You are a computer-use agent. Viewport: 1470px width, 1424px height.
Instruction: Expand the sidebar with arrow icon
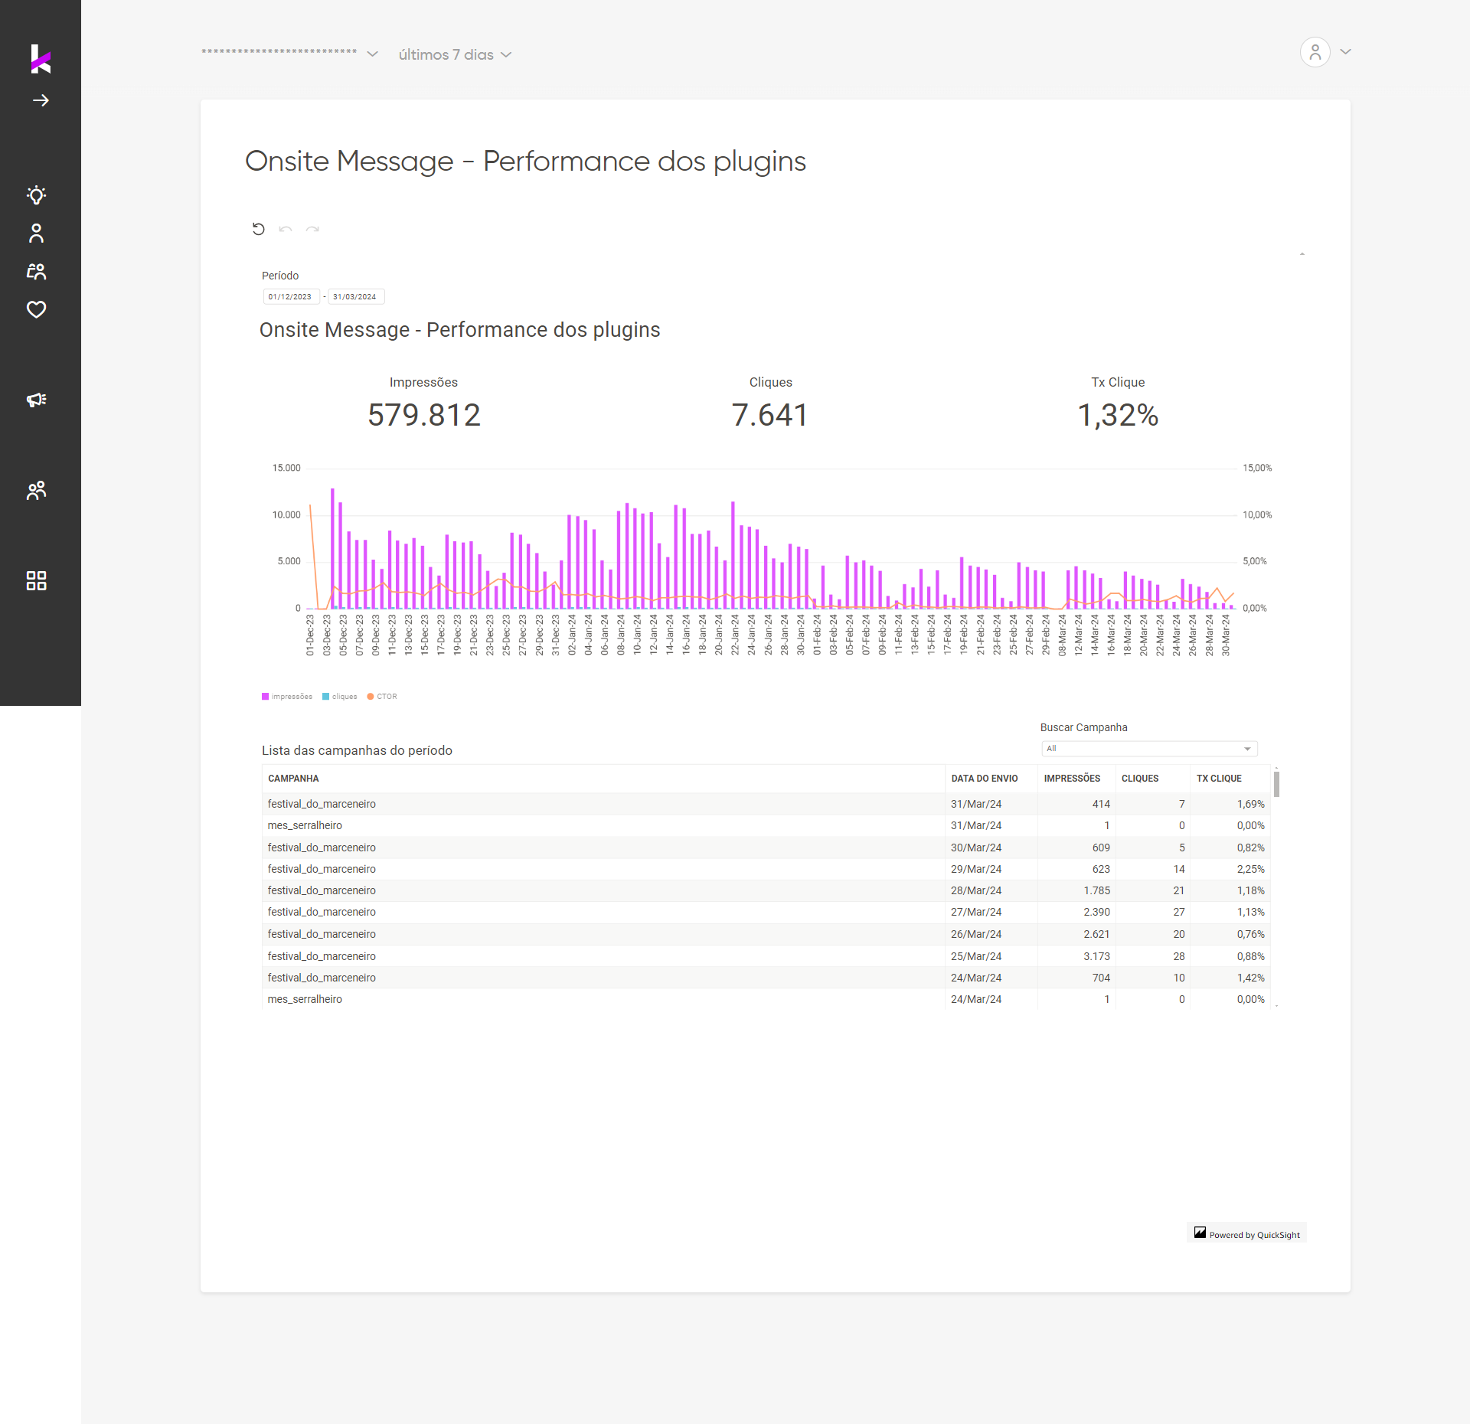[41, 100]
